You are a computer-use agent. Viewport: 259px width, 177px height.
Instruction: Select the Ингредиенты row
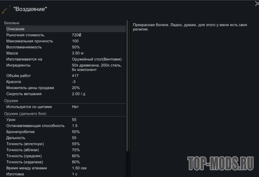[65, 67]
